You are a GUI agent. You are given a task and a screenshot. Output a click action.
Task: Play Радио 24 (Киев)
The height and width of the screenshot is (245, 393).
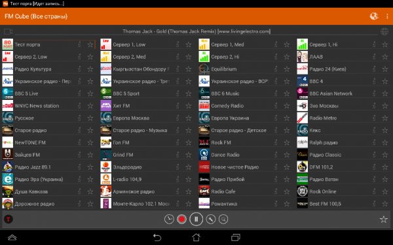[327, 69]
